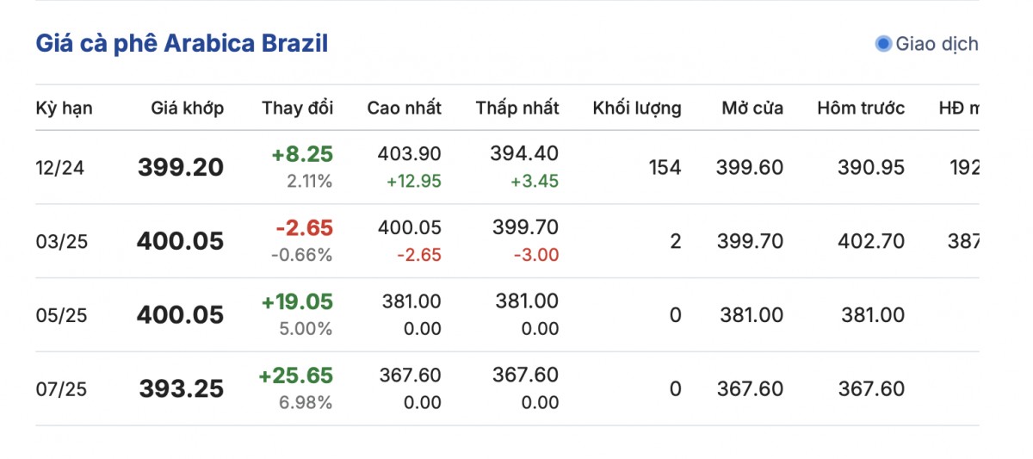Click the 393.25 matched price

tap(181, 390)
